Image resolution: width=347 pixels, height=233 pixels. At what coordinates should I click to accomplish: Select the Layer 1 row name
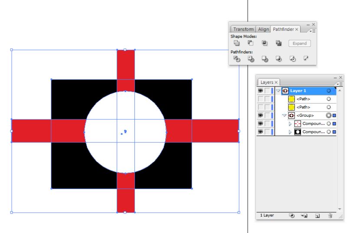[298, 91]
